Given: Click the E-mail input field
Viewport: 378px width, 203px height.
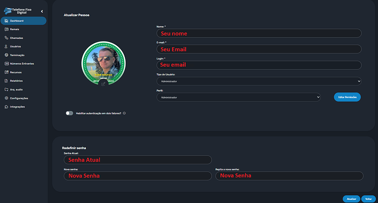Looking at the screenshot, I should [x=259, y=49].
